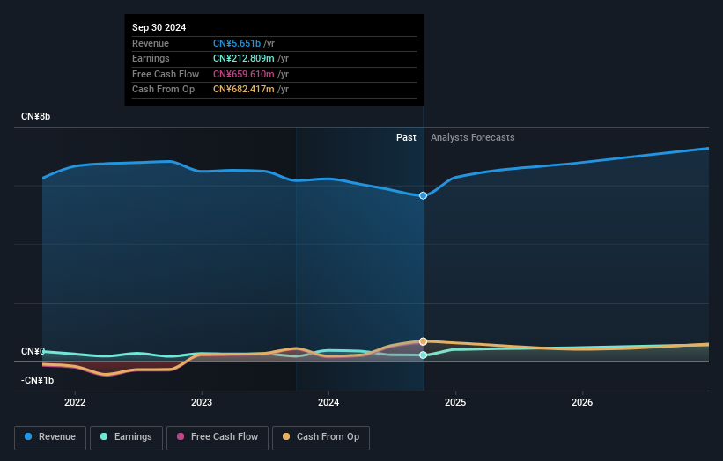Click the CN¥5.651b revenue value

tap(237, 43)
